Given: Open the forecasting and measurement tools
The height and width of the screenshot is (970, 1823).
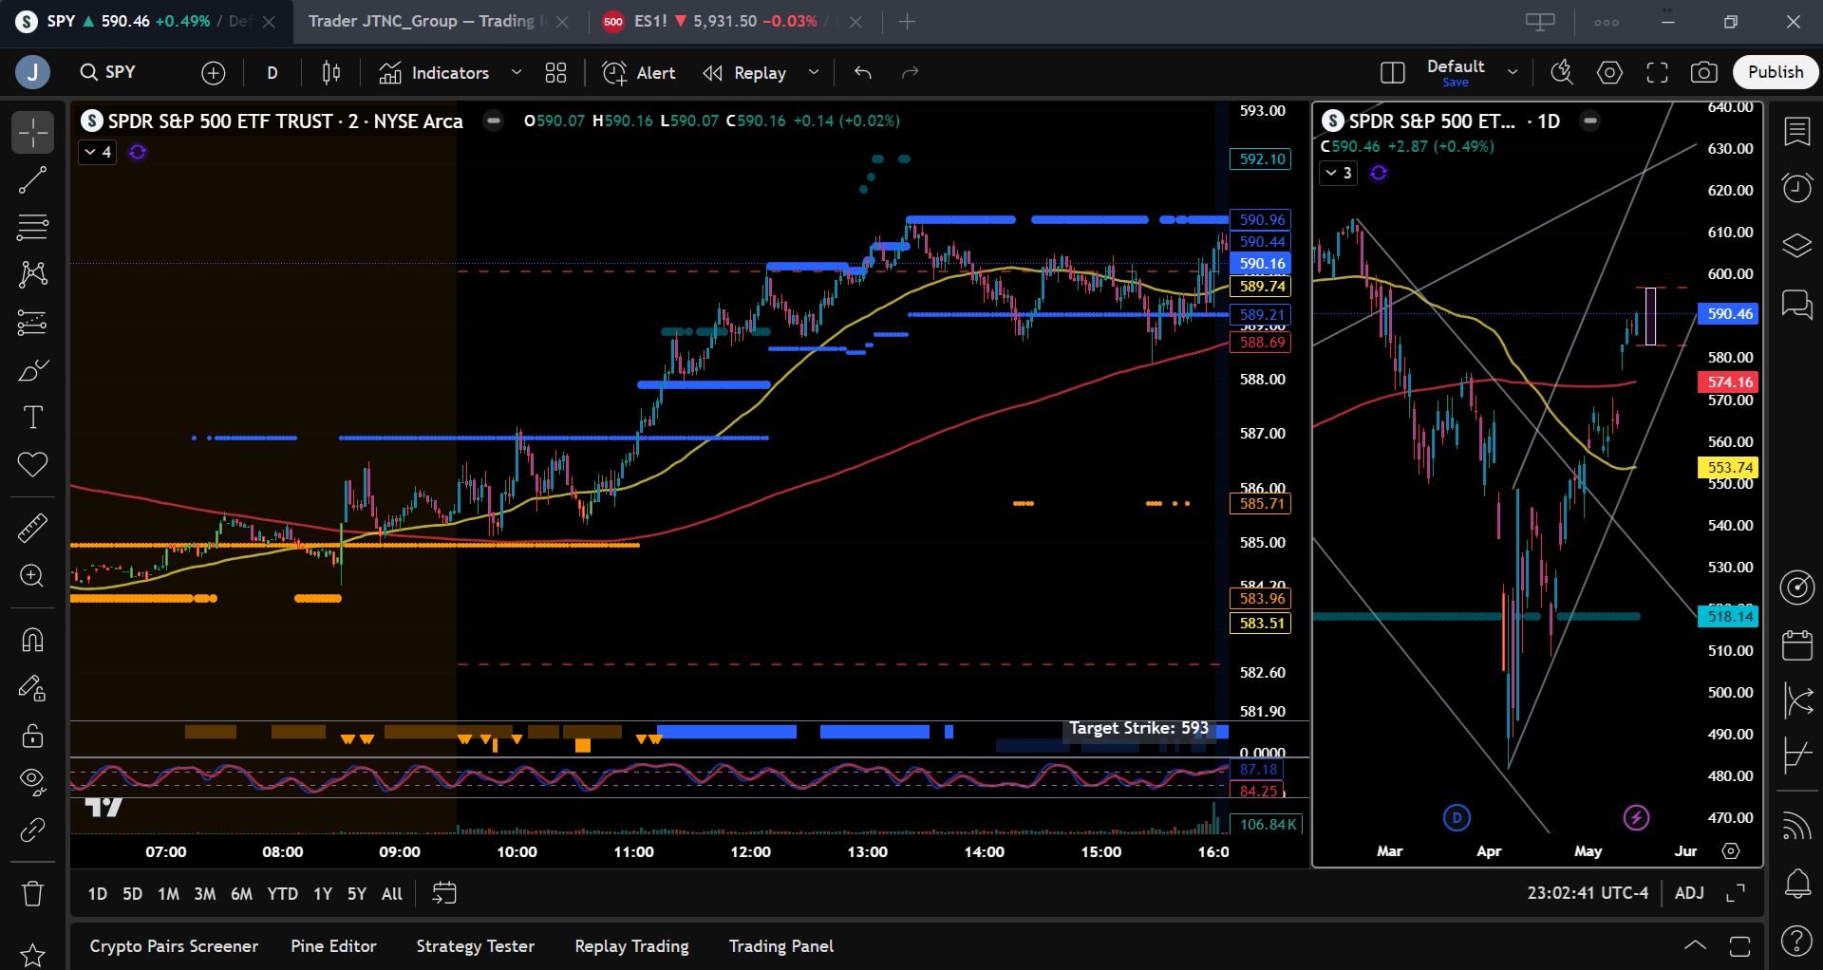Looking at the screenshot, I should [32, 323].
